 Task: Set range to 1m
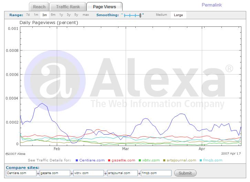click(36, 15)
